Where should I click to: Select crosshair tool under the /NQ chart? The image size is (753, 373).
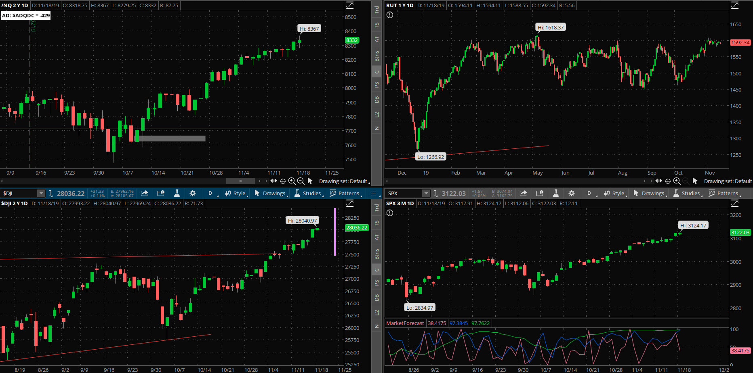point(283,181)
